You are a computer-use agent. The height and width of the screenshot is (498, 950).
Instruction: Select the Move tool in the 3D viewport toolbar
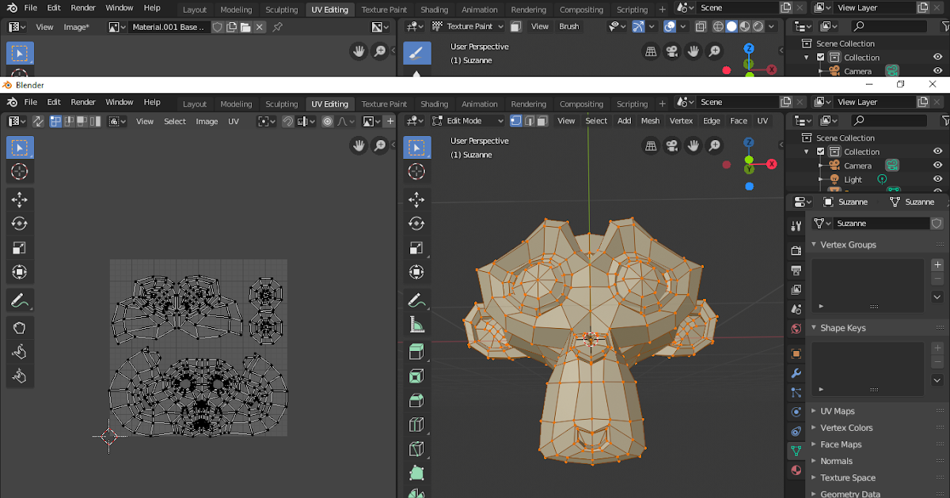417,200
